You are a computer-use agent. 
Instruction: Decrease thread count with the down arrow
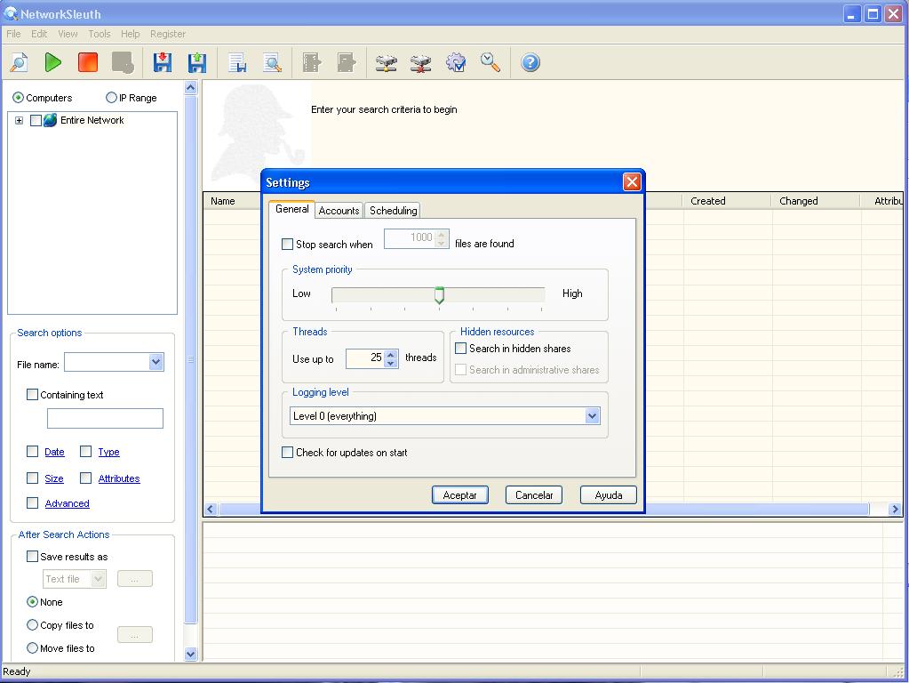[391, 363]
